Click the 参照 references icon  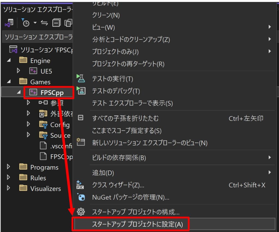(x=43, y=103)
